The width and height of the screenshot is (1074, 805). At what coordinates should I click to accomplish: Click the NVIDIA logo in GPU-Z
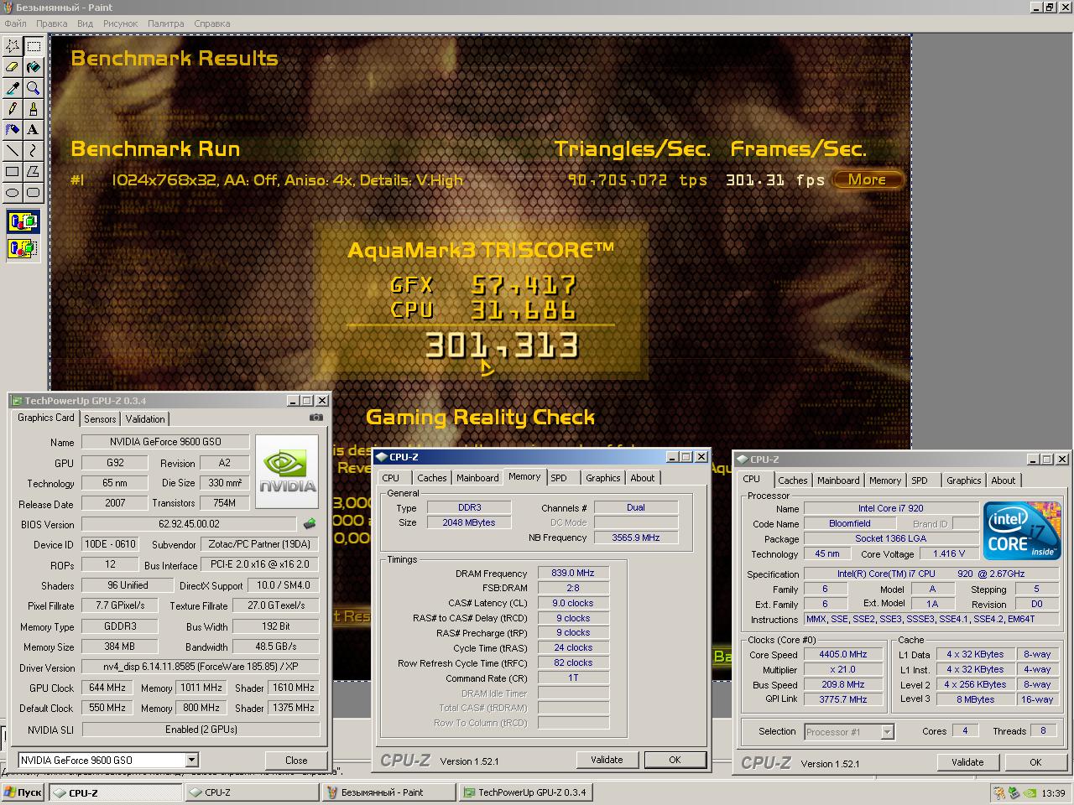[x=287, y=471]
